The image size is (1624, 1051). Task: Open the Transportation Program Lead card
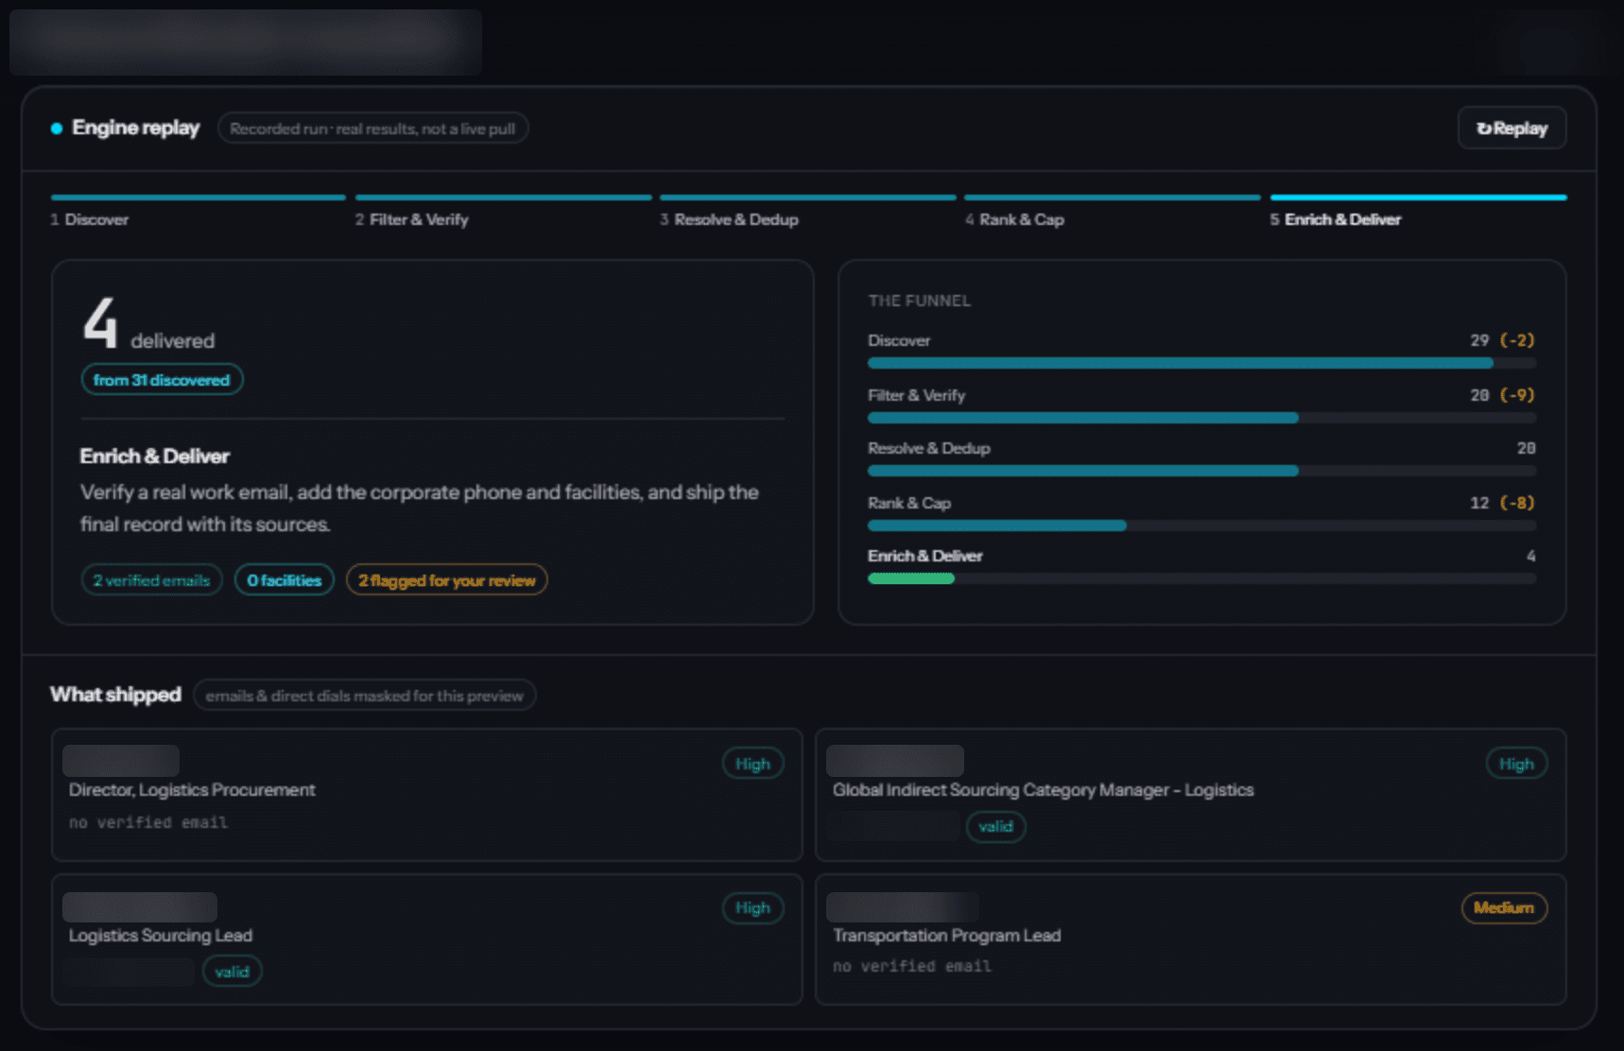[1191, 939]
